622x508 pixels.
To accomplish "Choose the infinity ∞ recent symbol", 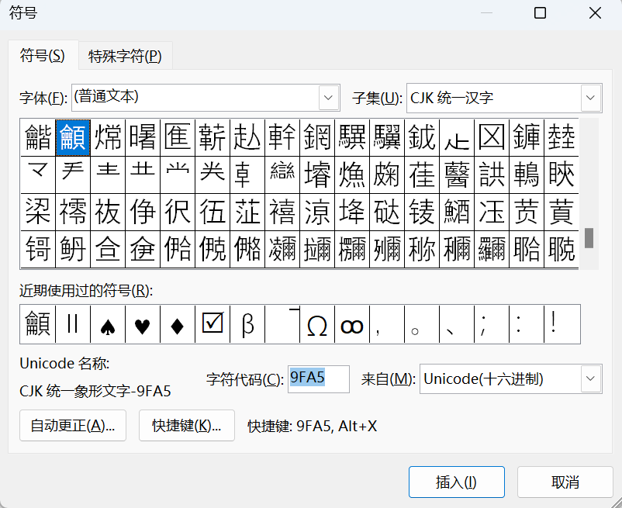I will (352, 324).
